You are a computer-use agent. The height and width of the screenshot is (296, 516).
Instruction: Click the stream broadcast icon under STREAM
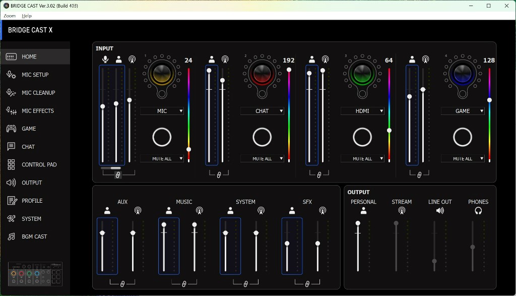click(402, 211)
